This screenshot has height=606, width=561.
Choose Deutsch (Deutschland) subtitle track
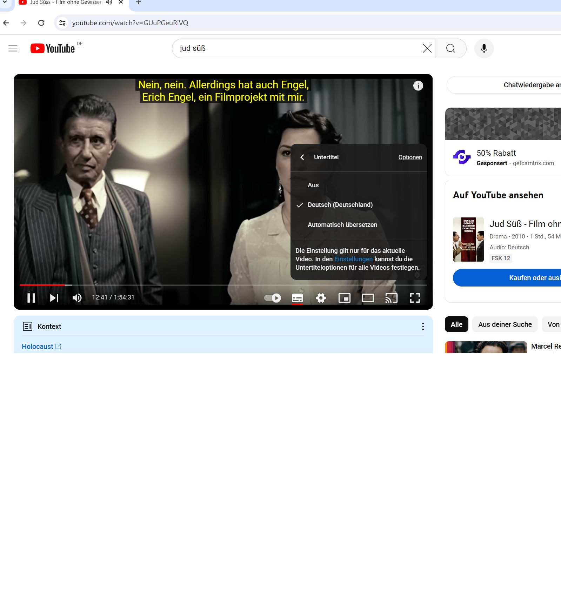coord(359,205)
